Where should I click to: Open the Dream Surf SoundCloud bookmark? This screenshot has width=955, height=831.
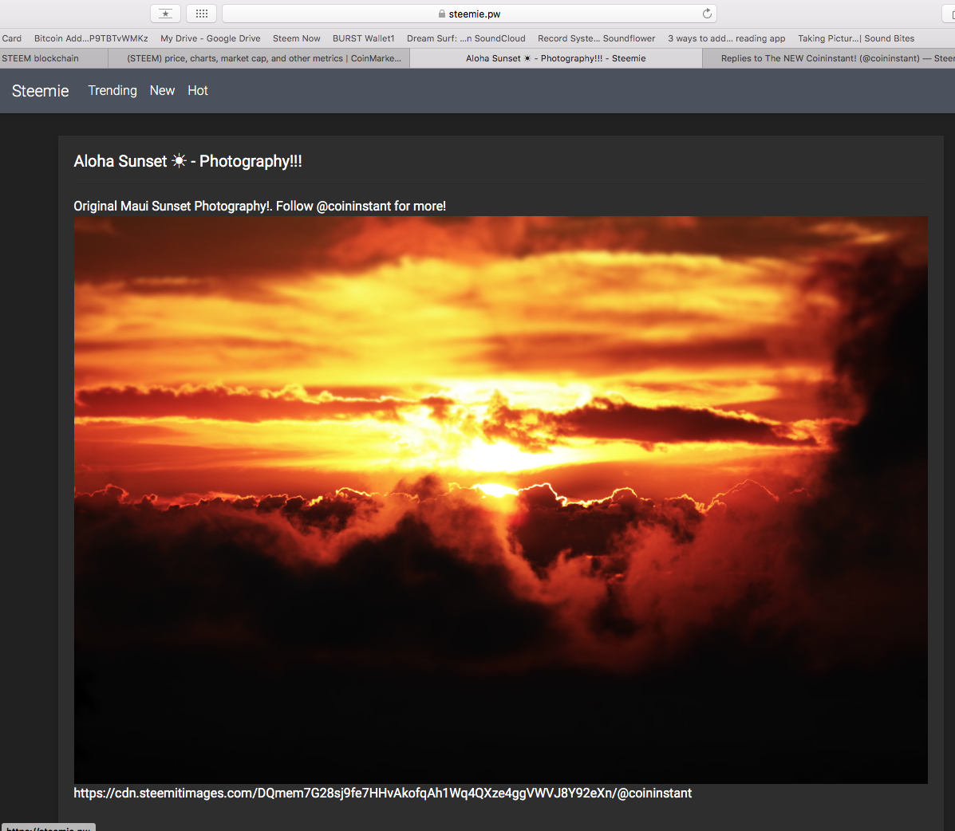(466, 38)
